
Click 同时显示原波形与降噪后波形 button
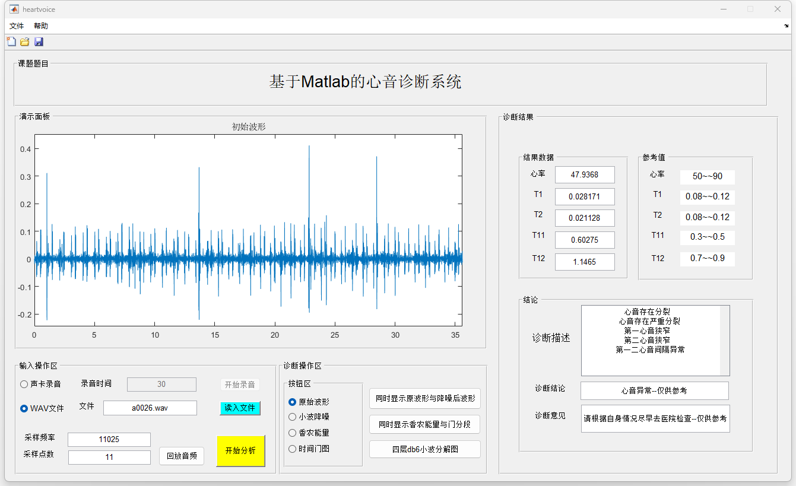425,399
